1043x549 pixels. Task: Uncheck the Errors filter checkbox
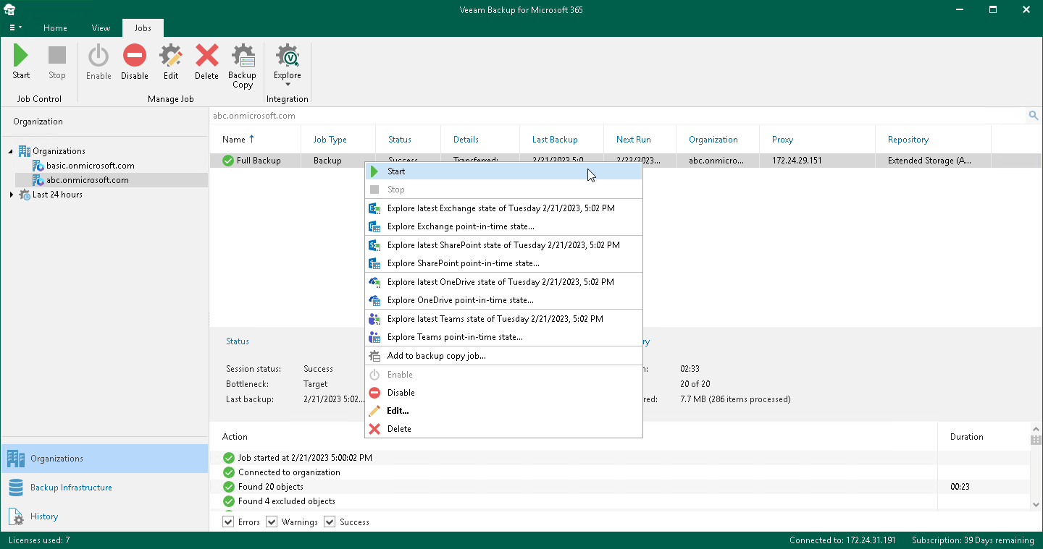229,522
